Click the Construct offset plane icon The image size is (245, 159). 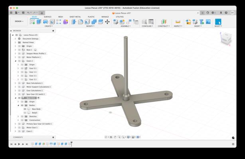(x=164, y=22)
